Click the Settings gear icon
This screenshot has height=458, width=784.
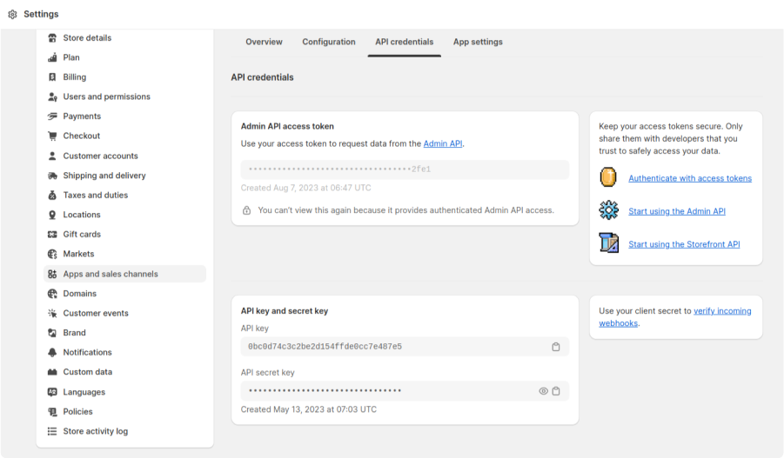coord(12,15)
